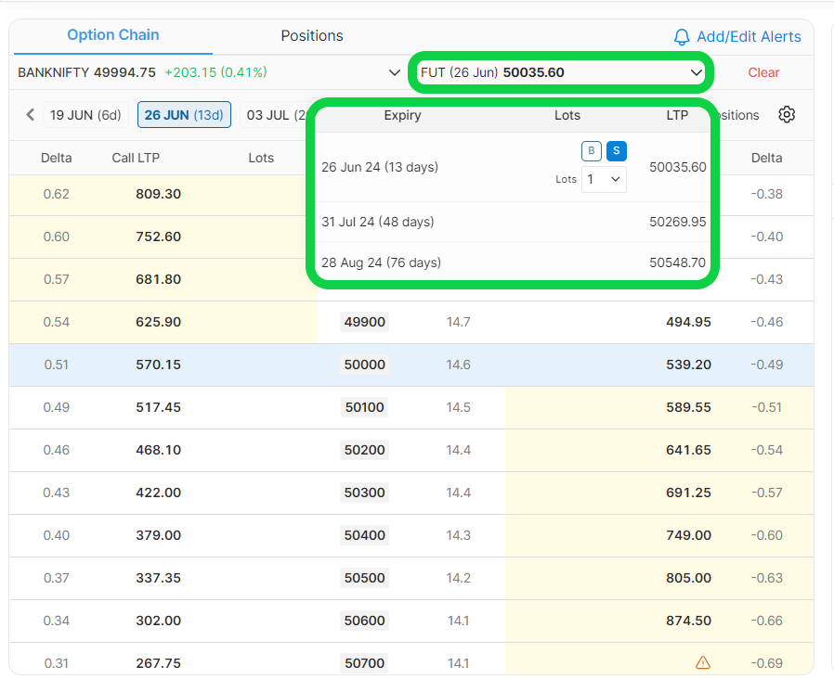Click strike price 50000

coord(364,365)
